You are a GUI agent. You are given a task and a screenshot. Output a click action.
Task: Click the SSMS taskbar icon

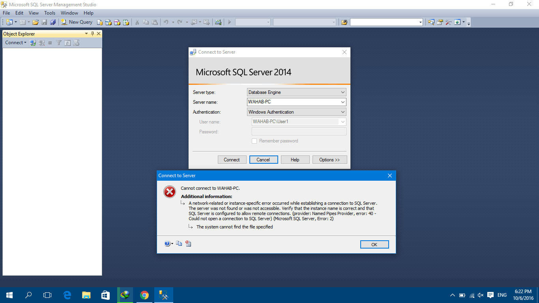(x=164, y=295)
